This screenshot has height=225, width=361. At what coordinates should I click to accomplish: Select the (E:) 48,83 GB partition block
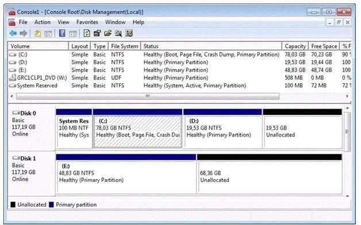coord(126,174)
